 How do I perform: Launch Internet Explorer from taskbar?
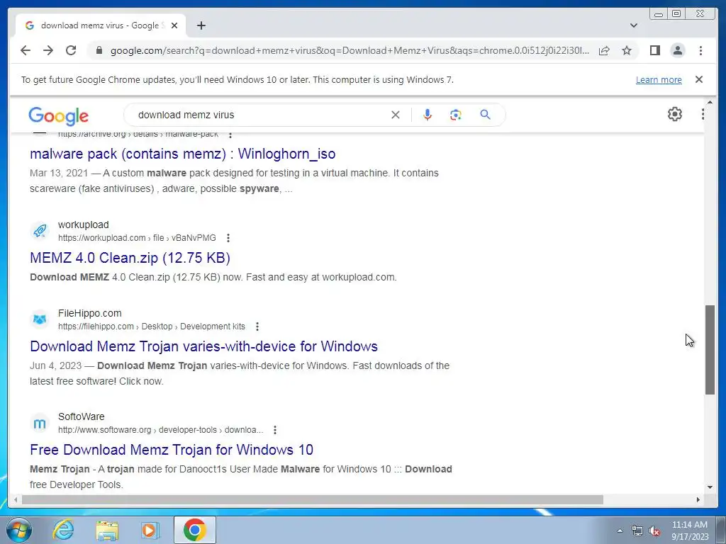[63, 530]
